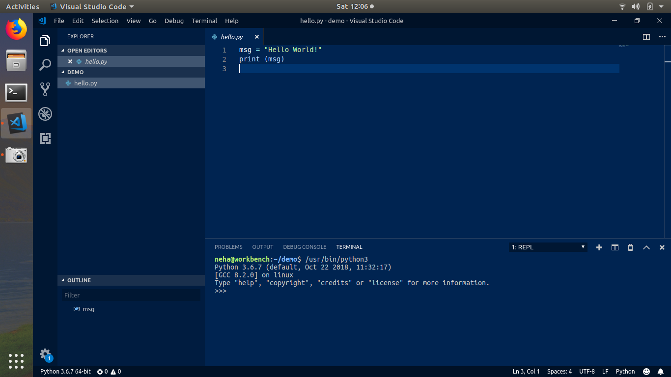Open the Explorer view in activity bar

point(45,40)
